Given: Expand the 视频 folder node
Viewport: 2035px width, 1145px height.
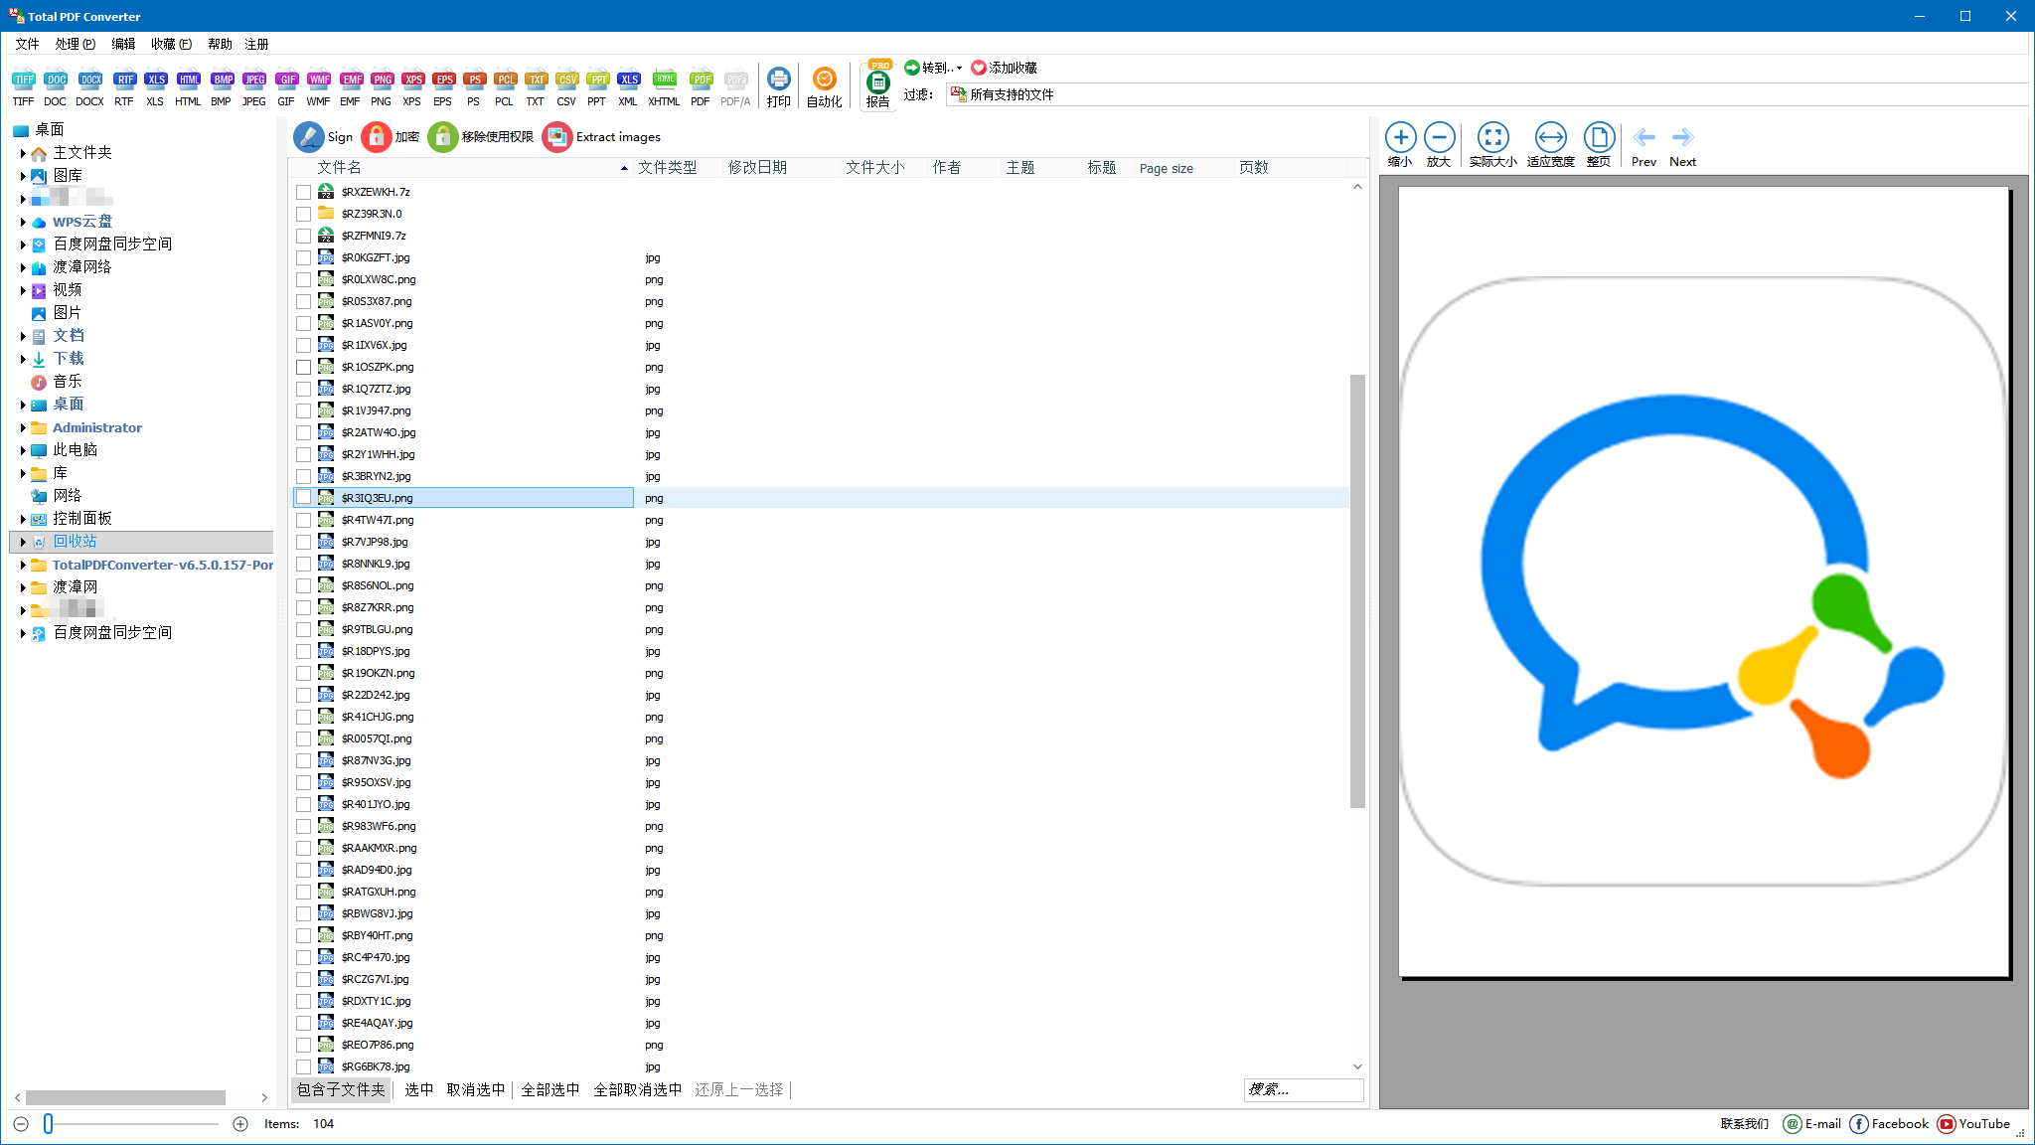Looking at the screenshot, I should [23, 290].
